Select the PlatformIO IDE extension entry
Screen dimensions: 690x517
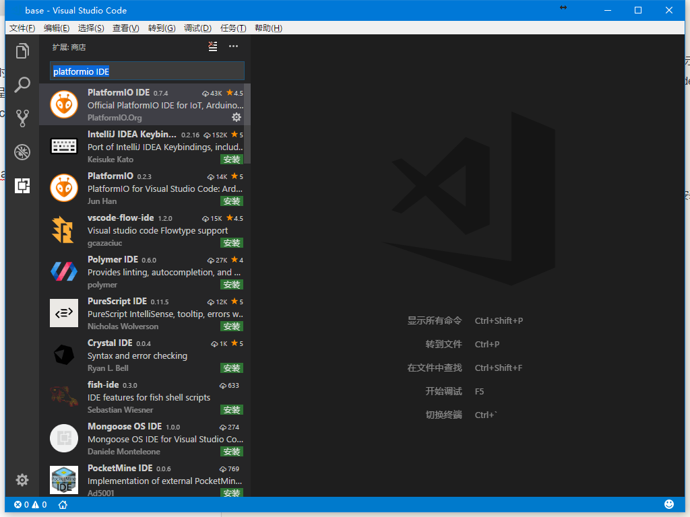point(147,104)
